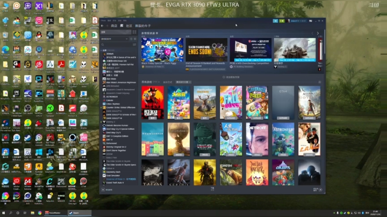Open the GTA4 placeholder cover
Image resolution: width=387 pixels, height=217 pixels.
283,103
